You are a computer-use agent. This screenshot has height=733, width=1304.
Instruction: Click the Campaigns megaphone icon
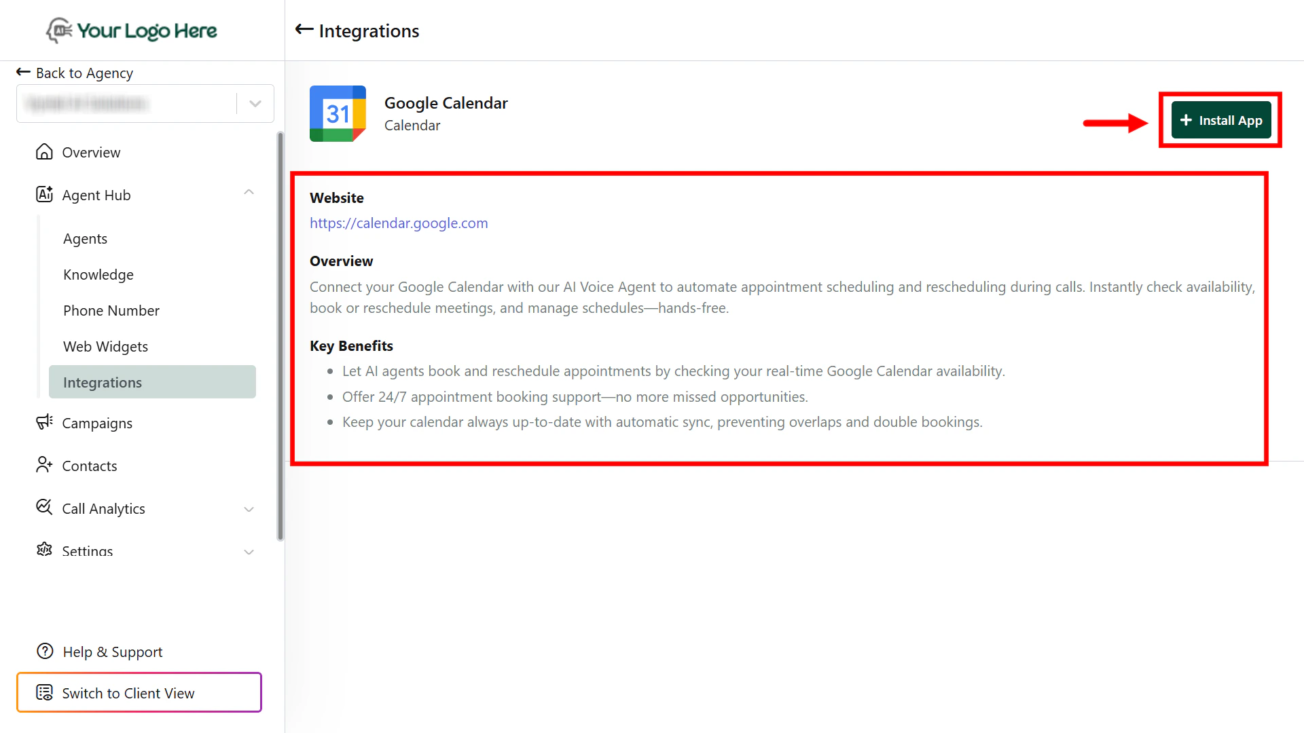(44, 422)
